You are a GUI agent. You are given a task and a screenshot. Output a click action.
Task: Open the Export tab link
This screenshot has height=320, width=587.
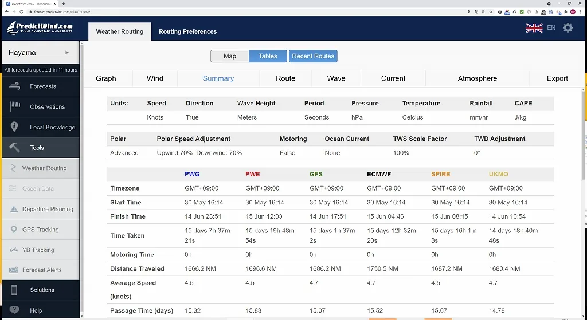pyautogui.click(x=557, y=78)
